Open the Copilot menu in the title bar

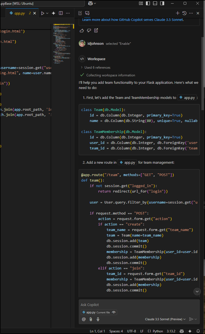pos(90,3)
